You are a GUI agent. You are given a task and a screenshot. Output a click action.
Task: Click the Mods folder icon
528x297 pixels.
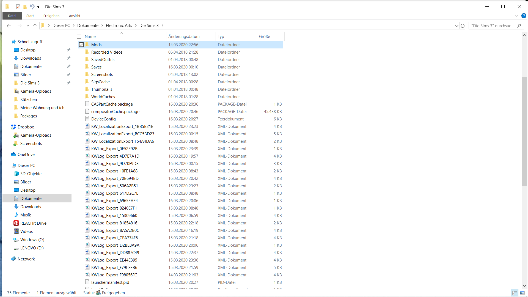(x=87, y=45)
